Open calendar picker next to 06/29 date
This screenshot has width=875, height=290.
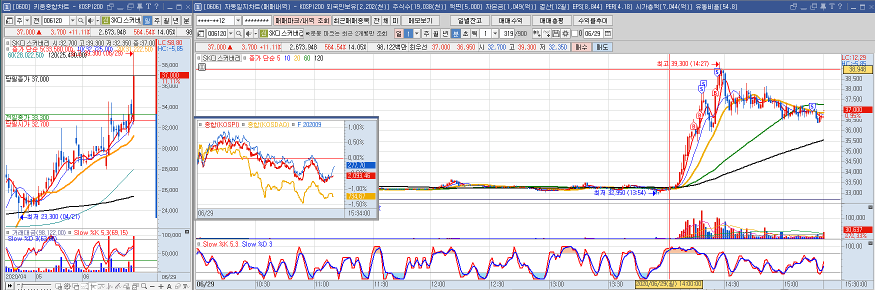pyautogui.click(x=607, y=33)
